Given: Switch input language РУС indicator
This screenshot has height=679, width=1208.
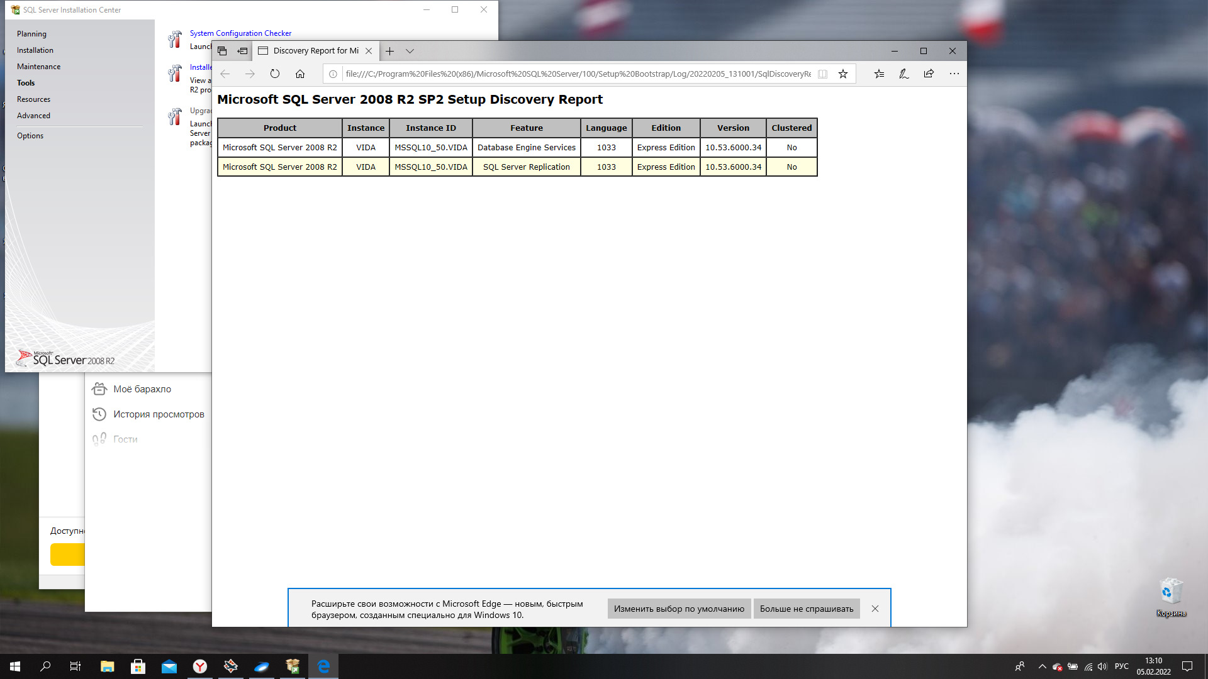Looking at the screenshot, I should [x=1122, y=666].
